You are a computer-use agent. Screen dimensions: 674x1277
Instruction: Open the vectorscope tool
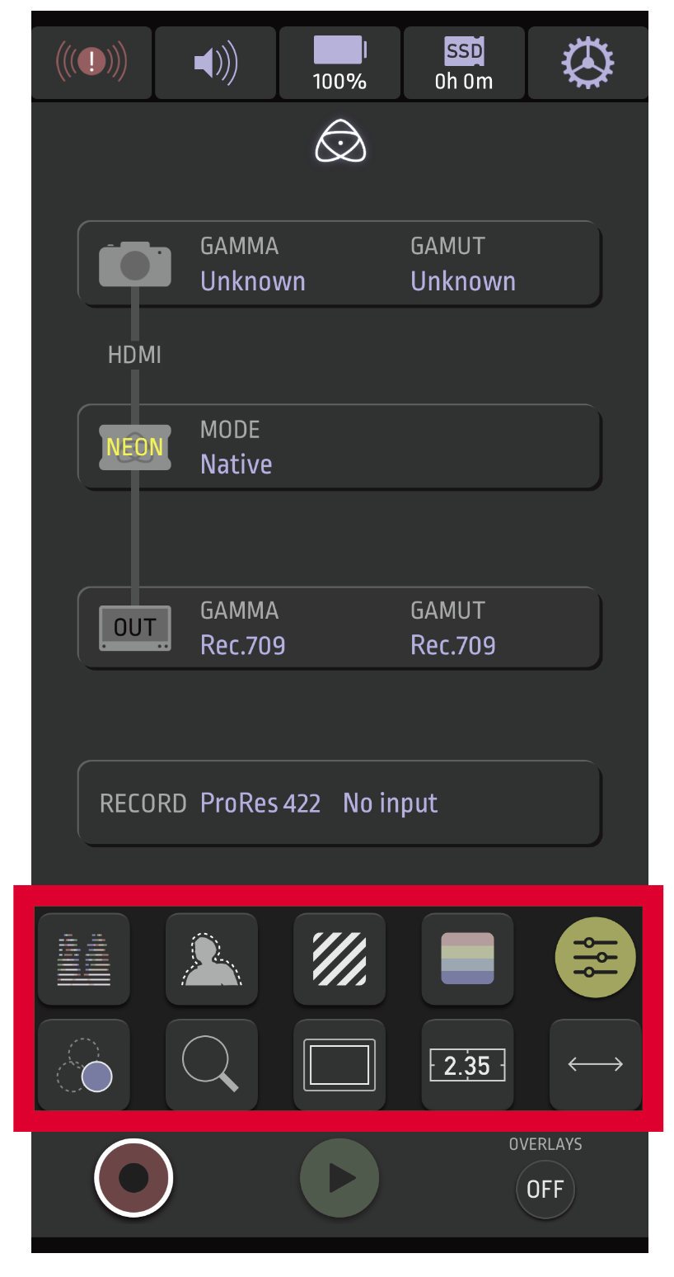(x=84, y=1065)
